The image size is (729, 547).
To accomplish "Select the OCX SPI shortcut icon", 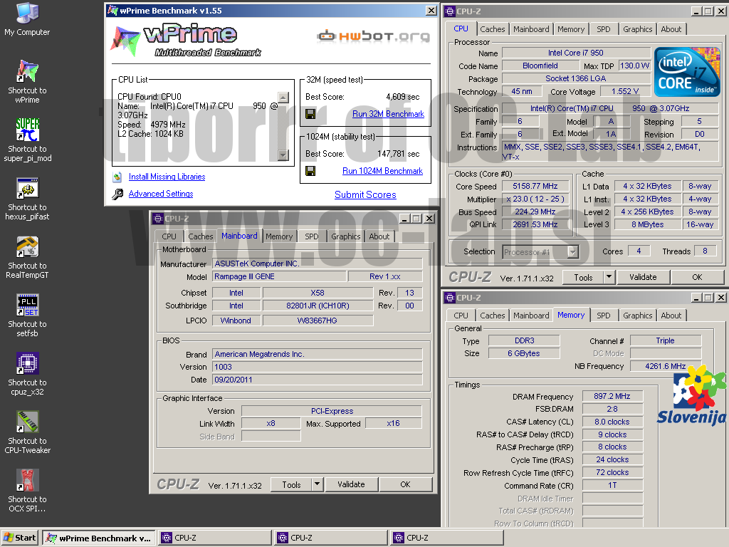I will [x=27, y=480].
